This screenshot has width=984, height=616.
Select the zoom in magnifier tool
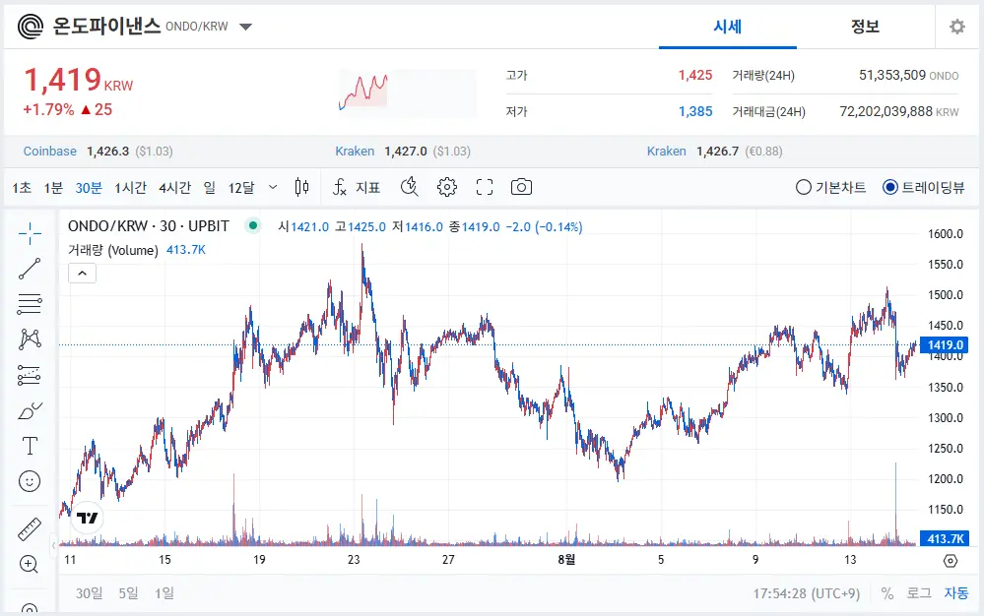coord(29,564)
